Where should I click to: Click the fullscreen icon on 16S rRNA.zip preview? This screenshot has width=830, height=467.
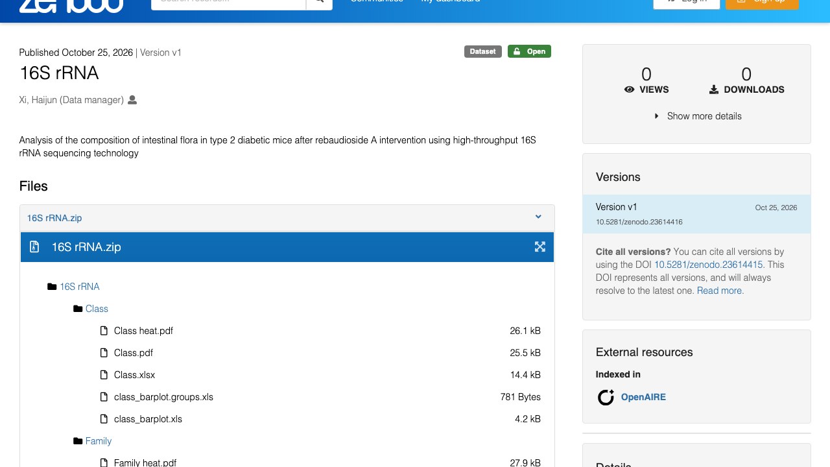click(x=539, y=246)
